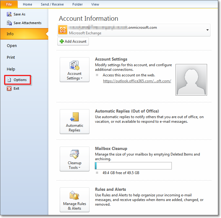Click the red Exit X icon

[9, 88]
